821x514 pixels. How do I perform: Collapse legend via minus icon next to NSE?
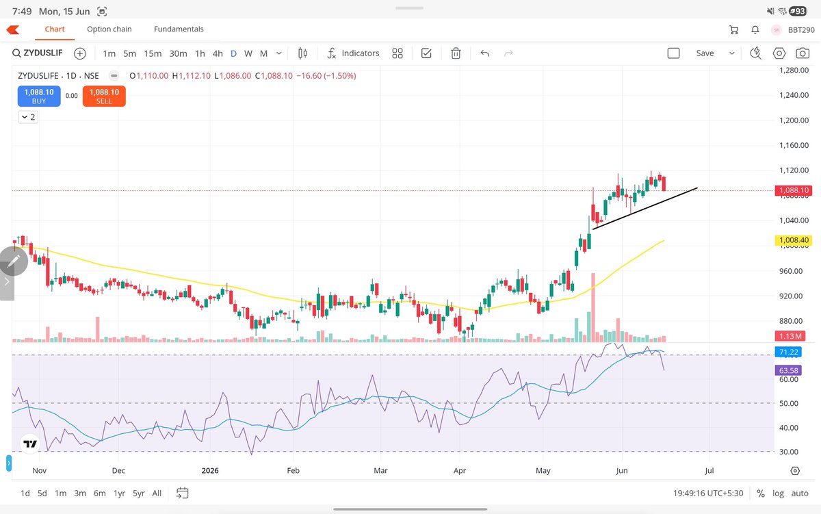(x=114, y=76)
